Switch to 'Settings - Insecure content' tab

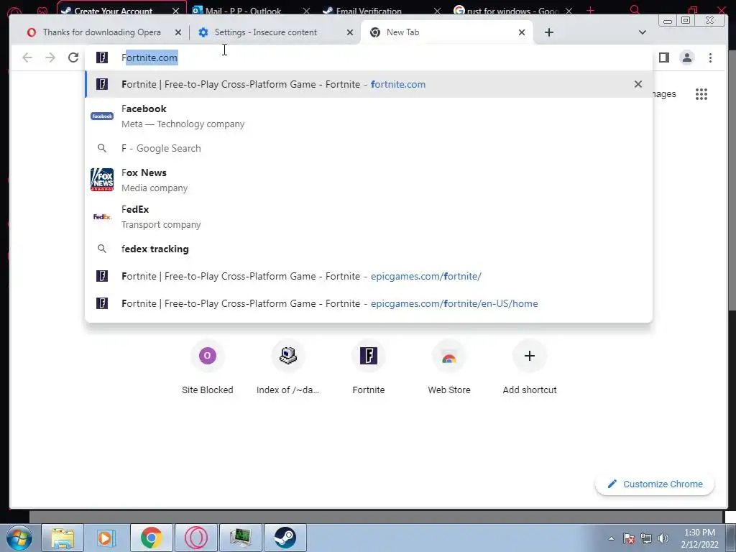point(266,32)
